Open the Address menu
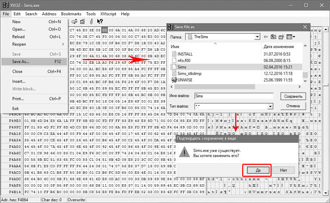Image resolution: width=330 pixels, height=203 pixels. pyautogui.click(x=49, y=14)
